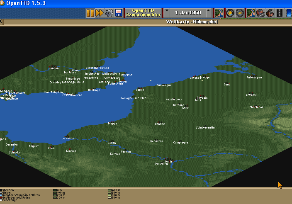The image size is (292, 204).
Task: Click the Le Havre town label
Action: click(x=68, y=138)
